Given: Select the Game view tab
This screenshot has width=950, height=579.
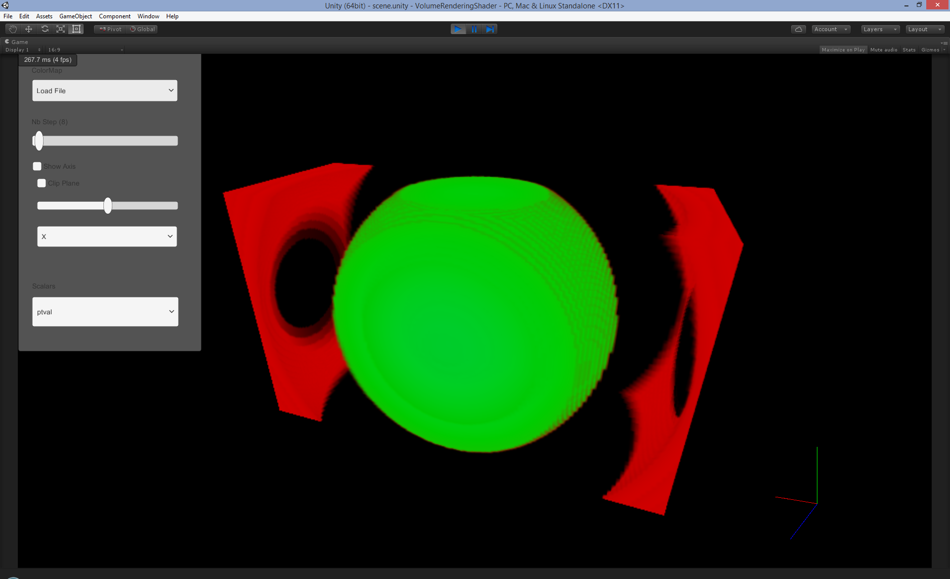Looking at the screenshot, I should (x=16, y=42).
